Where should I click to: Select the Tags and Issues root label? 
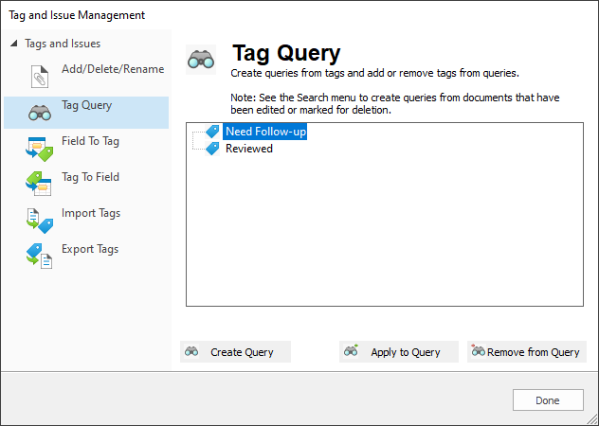tap(63, 44)
